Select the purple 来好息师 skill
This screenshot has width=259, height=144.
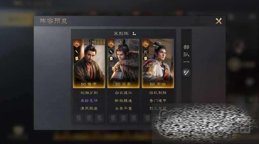pyautogui.click(x=89, y=100)
